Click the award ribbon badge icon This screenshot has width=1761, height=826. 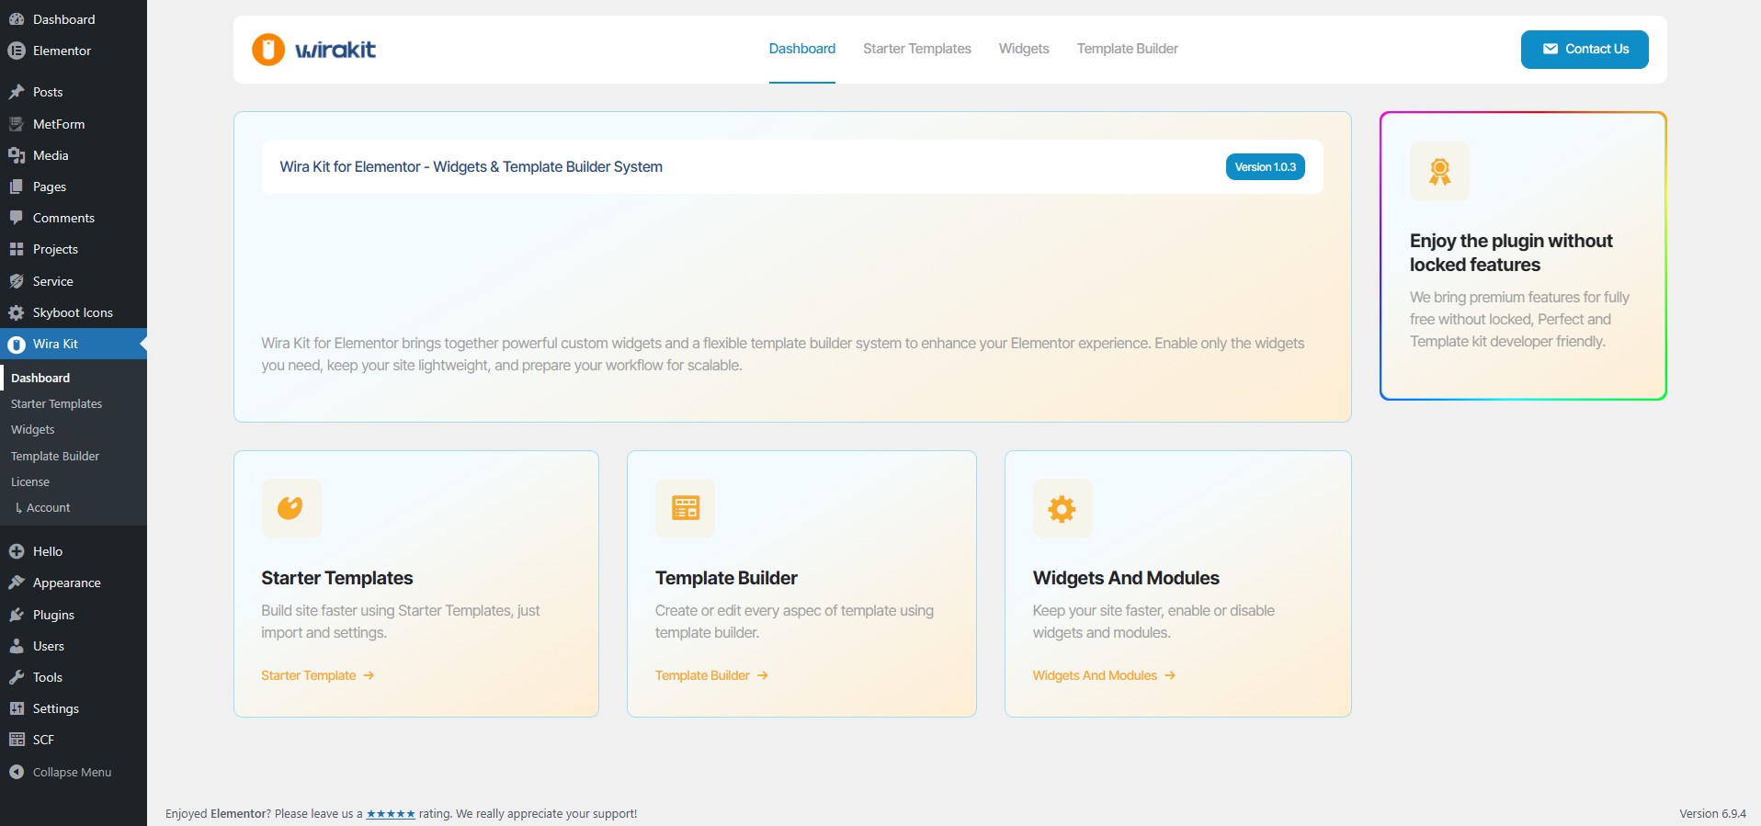pyautogui.click(x=1439, y=171)
